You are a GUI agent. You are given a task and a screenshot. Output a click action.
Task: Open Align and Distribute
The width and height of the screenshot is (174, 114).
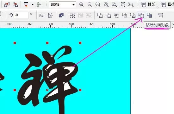(x=160, y=15)
